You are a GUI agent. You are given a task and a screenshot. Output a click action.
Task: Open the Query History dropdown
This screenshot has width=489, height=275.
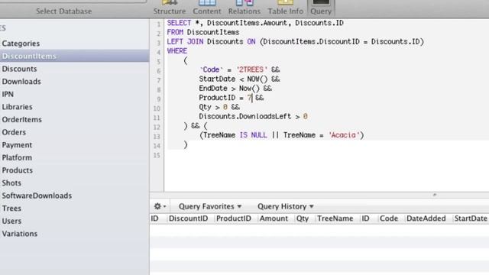point(285,206)
